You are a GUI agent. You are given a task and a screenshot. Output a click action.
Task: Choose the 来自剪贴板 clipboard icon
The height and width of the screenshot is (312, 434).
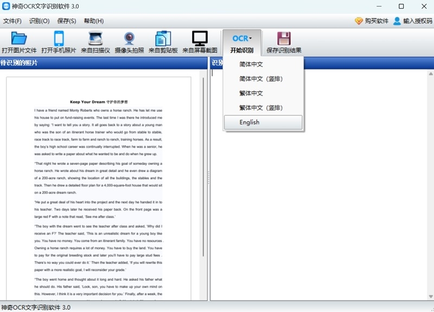pyautogui.click(x=163, y=39)
